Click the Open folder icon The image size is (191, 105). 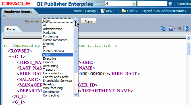124,11
